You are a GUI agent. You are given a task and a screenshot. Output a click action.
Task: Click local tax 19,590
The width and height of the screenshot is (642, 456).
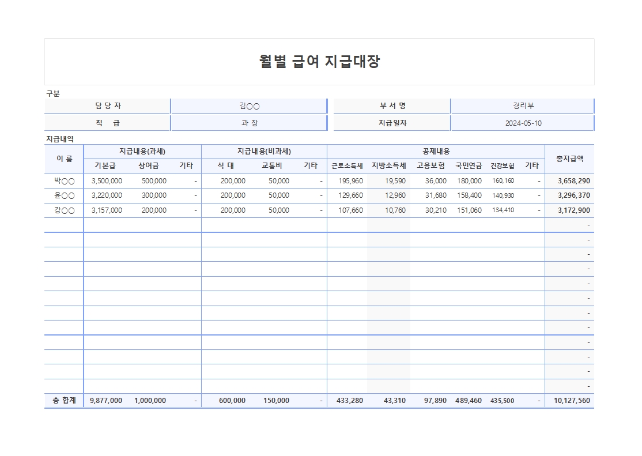click(395, 181)
